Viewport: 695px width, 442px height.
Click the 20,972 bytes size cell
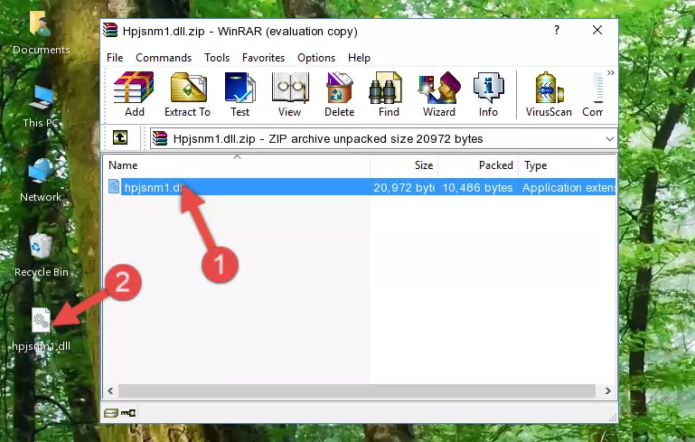click(404, 188)
